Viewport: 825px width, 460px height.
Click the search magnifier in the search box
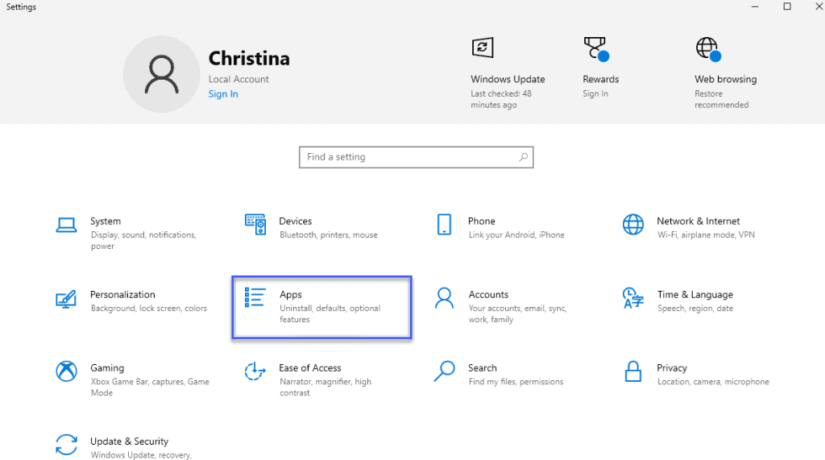click(523, 157)
